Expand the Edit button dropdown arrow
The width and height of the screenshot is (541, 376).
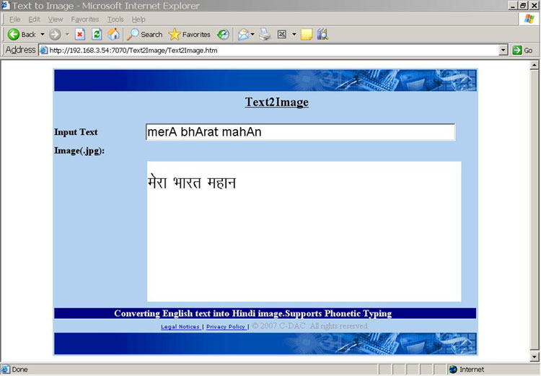[x=294, y=35]
